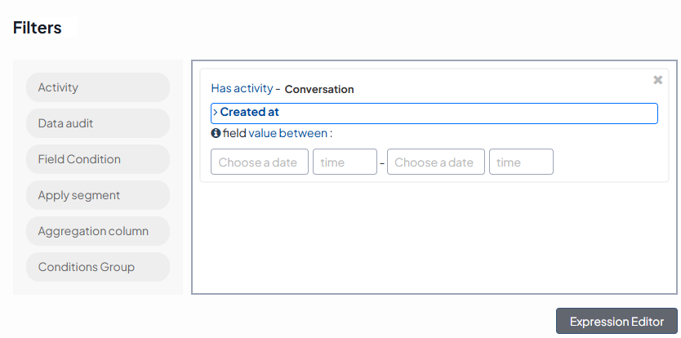Select the Apply segment filter
Image resolution: width=681 pixels, height=338 pixels.
(97, 195)
